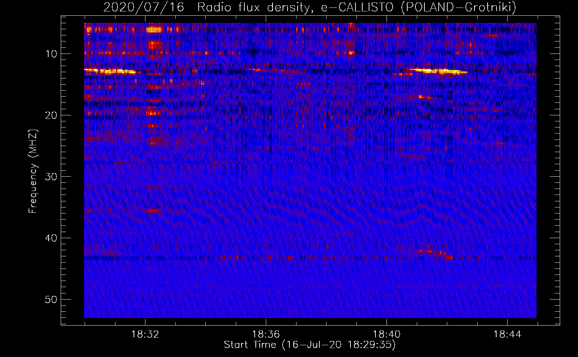
Task: Click the frequency tick label 30
Action: (51, 177)
